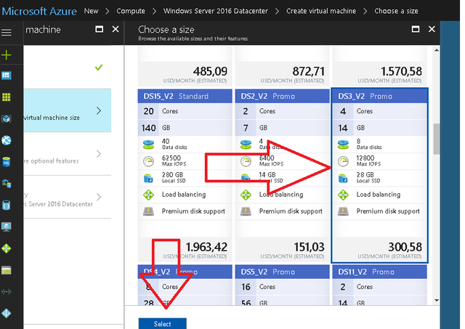Maximize the Choose a size blade
Screen dimensions: 465x329
tap(416, 29)
